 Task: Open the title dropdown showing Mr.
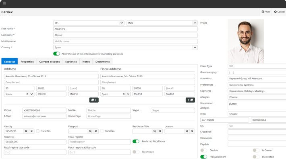coord(89,23)
